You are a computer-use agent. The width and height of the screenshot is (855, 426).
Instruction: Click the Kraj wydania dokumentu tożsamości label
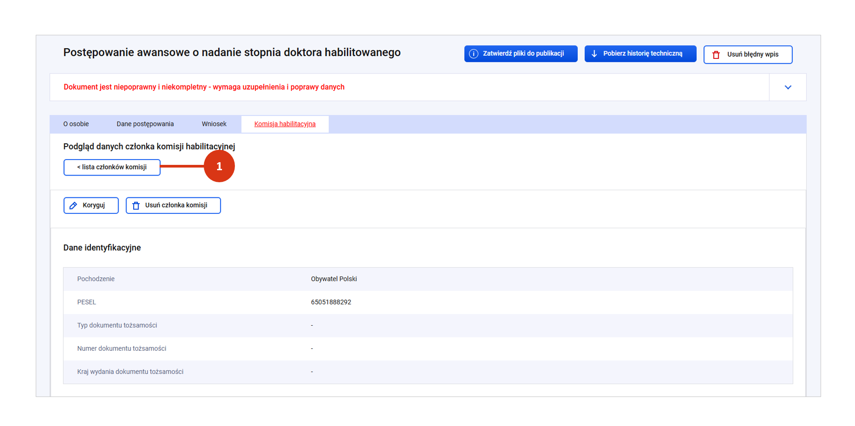point(130,372)
